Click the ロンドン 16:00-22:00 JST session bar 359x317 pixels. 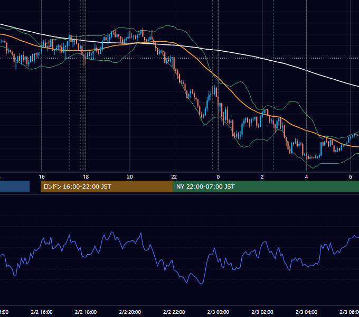click(107, 187)
